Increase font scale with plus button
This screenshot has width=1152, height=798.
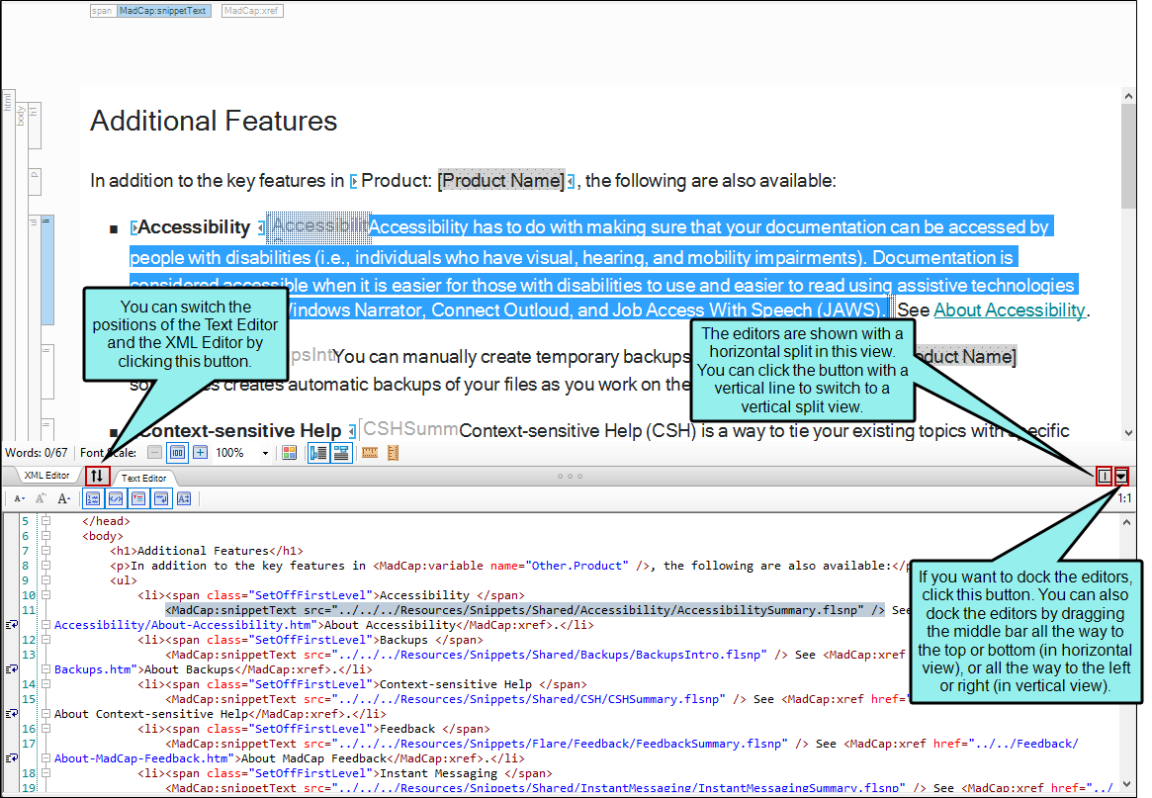coord(200,453)
